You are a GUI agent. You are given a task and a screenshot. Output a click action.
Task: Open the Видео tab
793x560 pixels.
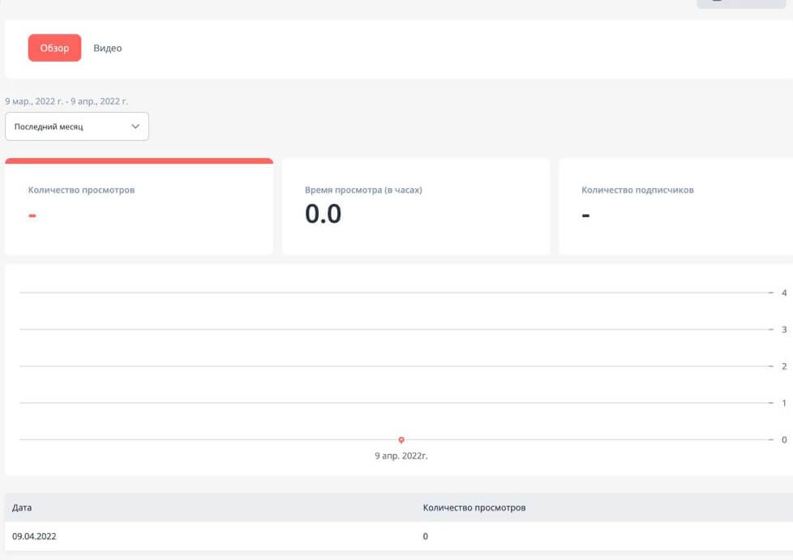click(x=107, y=48)
